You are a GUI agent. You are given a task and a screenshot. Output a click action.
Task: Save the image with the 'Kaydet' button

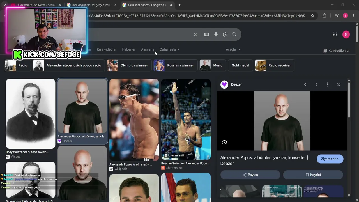313,175
